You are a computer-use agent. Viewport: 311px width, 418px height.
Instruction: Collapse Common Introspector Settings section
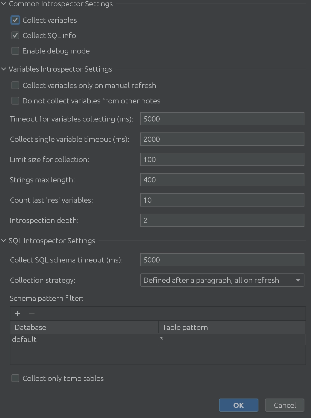(4, 4)
